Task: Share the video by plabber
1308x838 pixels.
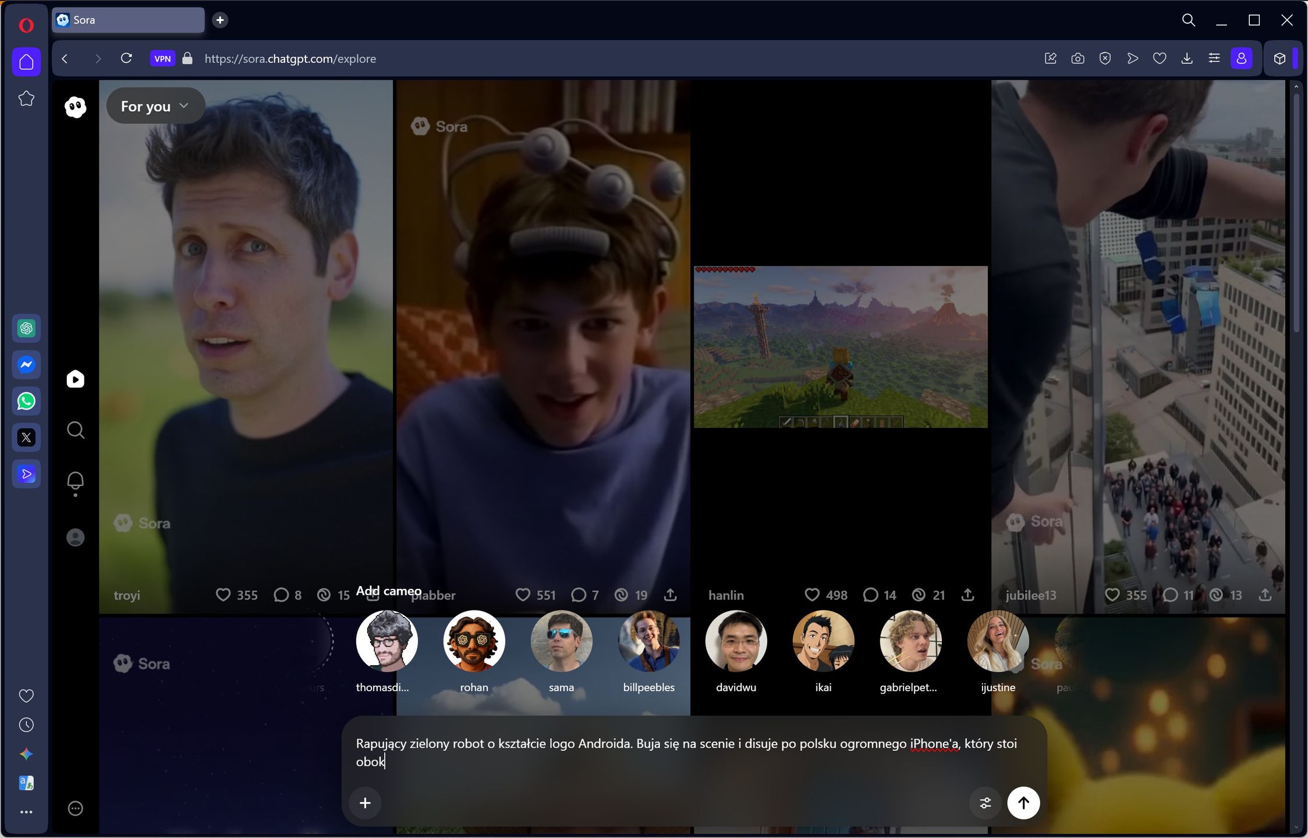Action: click(670, 595)
